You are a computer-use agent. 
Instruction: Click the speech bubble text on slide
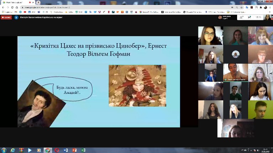click(x=72, y=90)
